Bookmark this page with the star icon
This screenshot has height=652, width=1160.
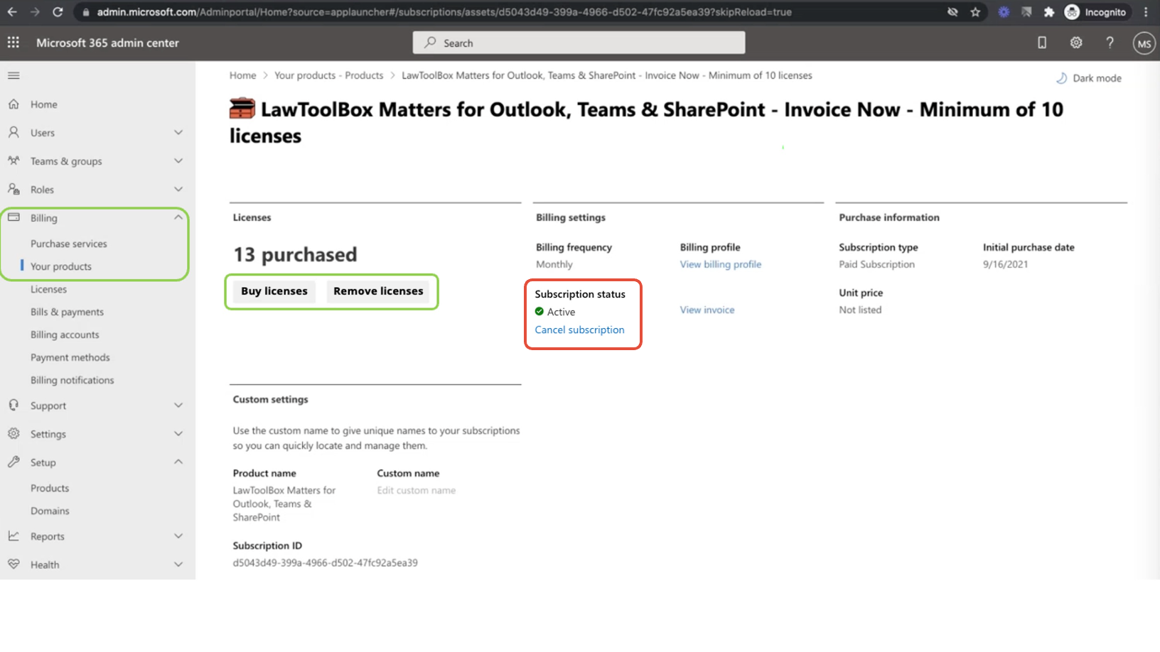(975, 12)
